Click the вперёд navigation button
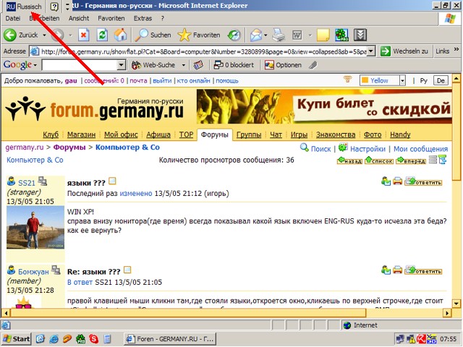The image size is (463, 347). tap(411, 160)
